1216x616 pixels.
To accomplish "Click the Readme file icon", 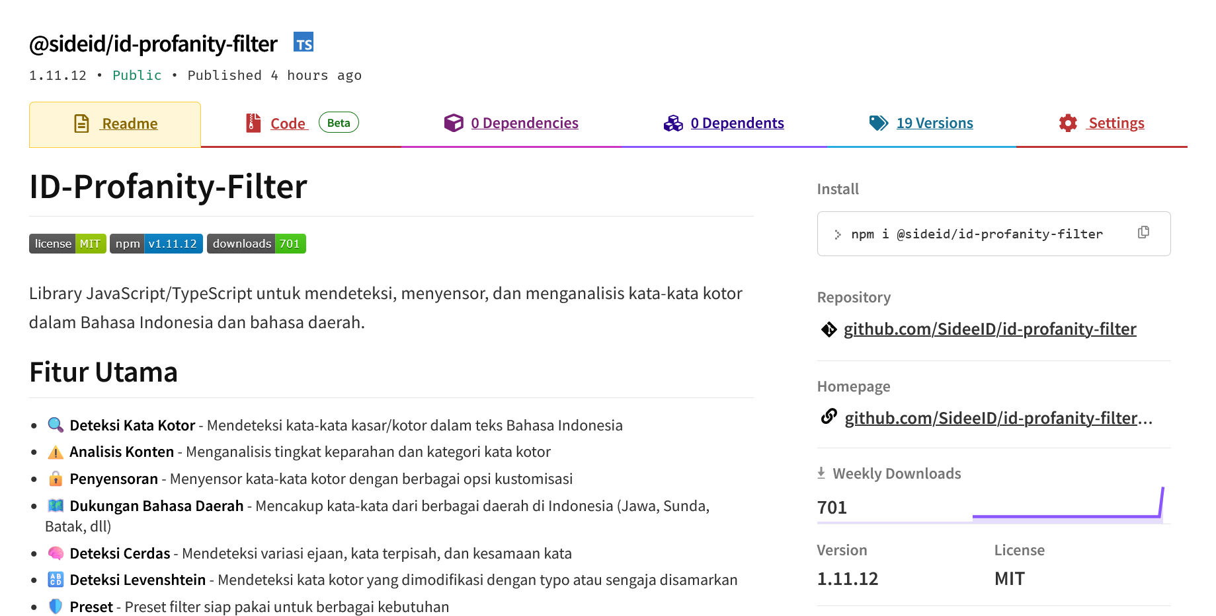I will 81,123.
